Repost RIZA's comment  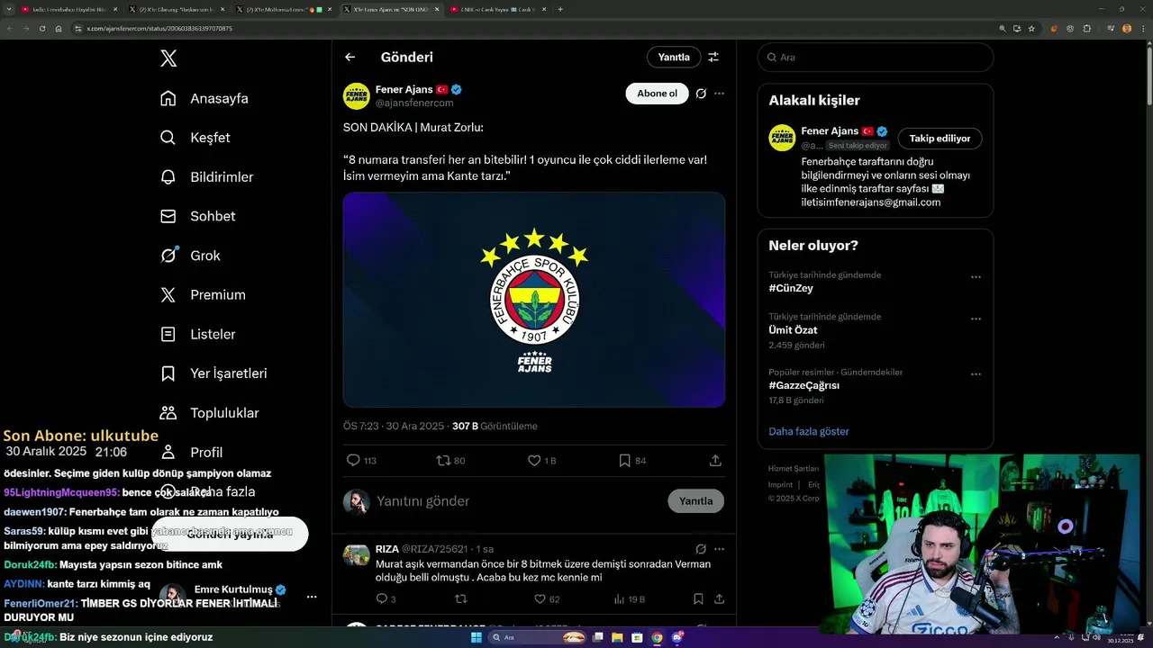click(461, 598)
